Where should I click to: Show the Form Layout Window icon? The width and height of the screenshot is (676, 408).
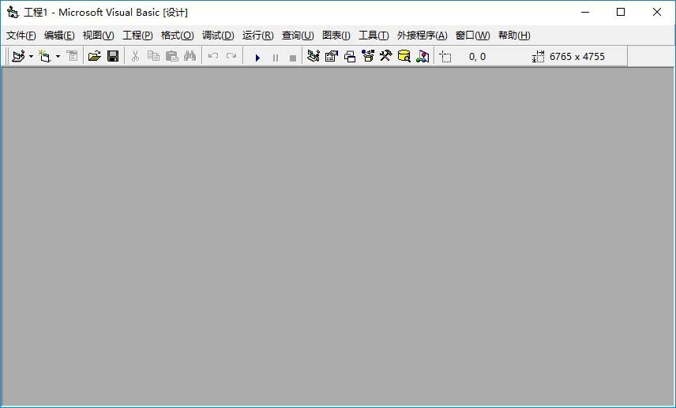350,57
